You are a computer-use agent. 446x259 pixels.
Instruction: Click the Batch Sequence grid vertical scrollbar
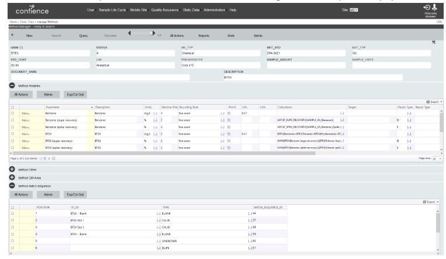(441, 233)
